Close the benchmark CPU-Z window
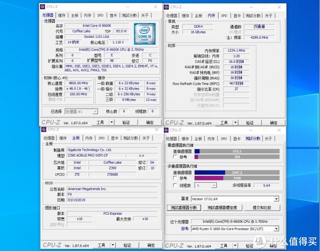The height and width of the screenshot is (251, 320). (x=279, y=130)
